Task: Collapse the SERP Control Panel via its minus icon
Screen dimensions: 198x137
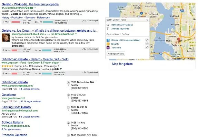Action: pos(147,20)
